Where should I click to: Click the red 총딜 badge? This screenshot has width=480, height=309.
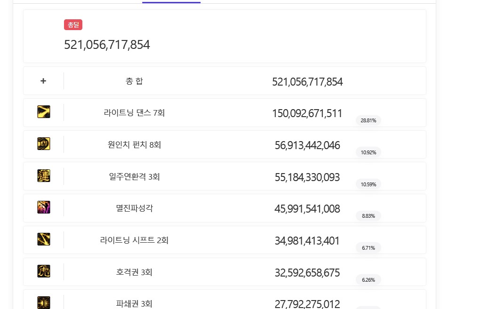(73, 25)
